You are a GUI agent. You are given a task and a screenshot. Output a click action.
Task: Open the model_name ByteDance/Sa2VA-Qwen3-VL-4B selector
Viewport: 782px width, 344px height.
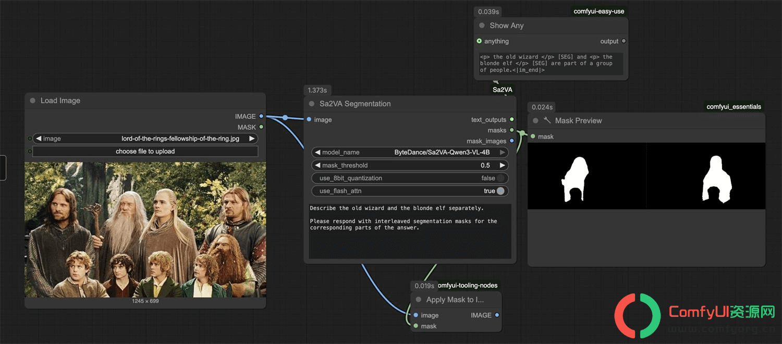(x=410, y=152)
